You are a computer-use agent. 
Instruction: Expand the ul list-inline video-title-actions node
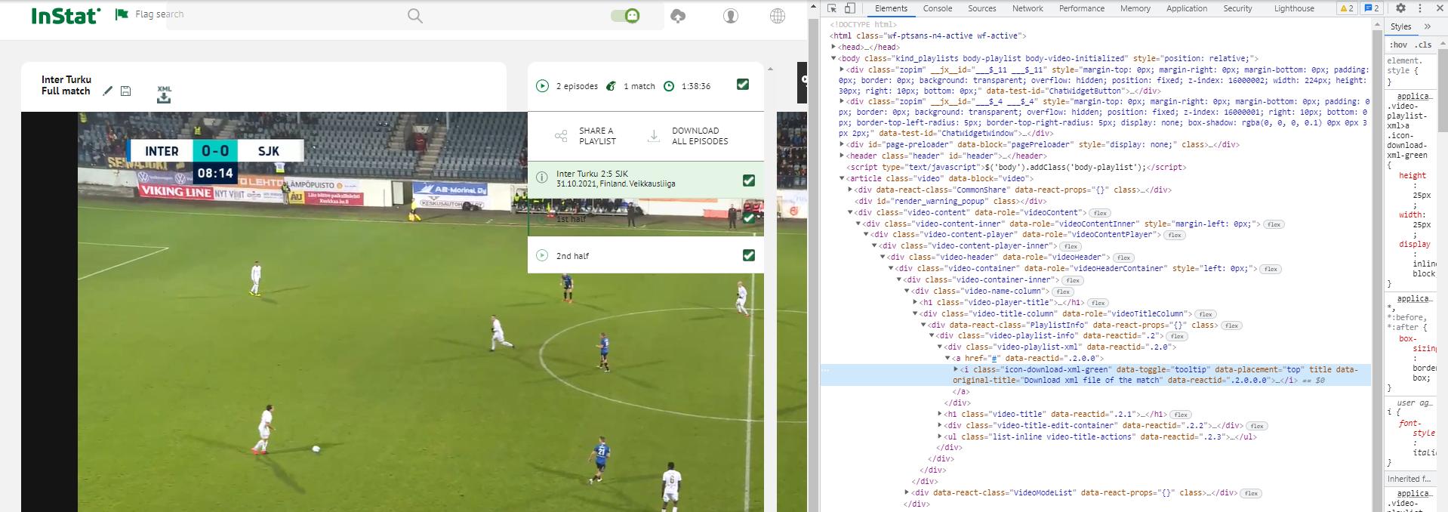(x=940, y=436)
